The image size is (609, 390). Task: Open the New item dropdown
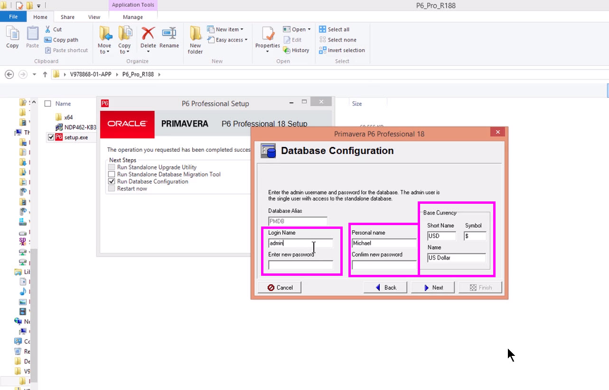[225, 29]
